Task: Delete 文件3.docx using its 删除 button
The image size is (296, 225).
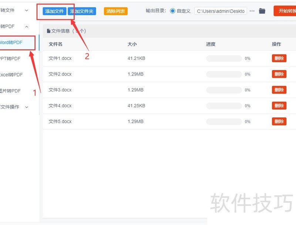Action: coord(279,90)
